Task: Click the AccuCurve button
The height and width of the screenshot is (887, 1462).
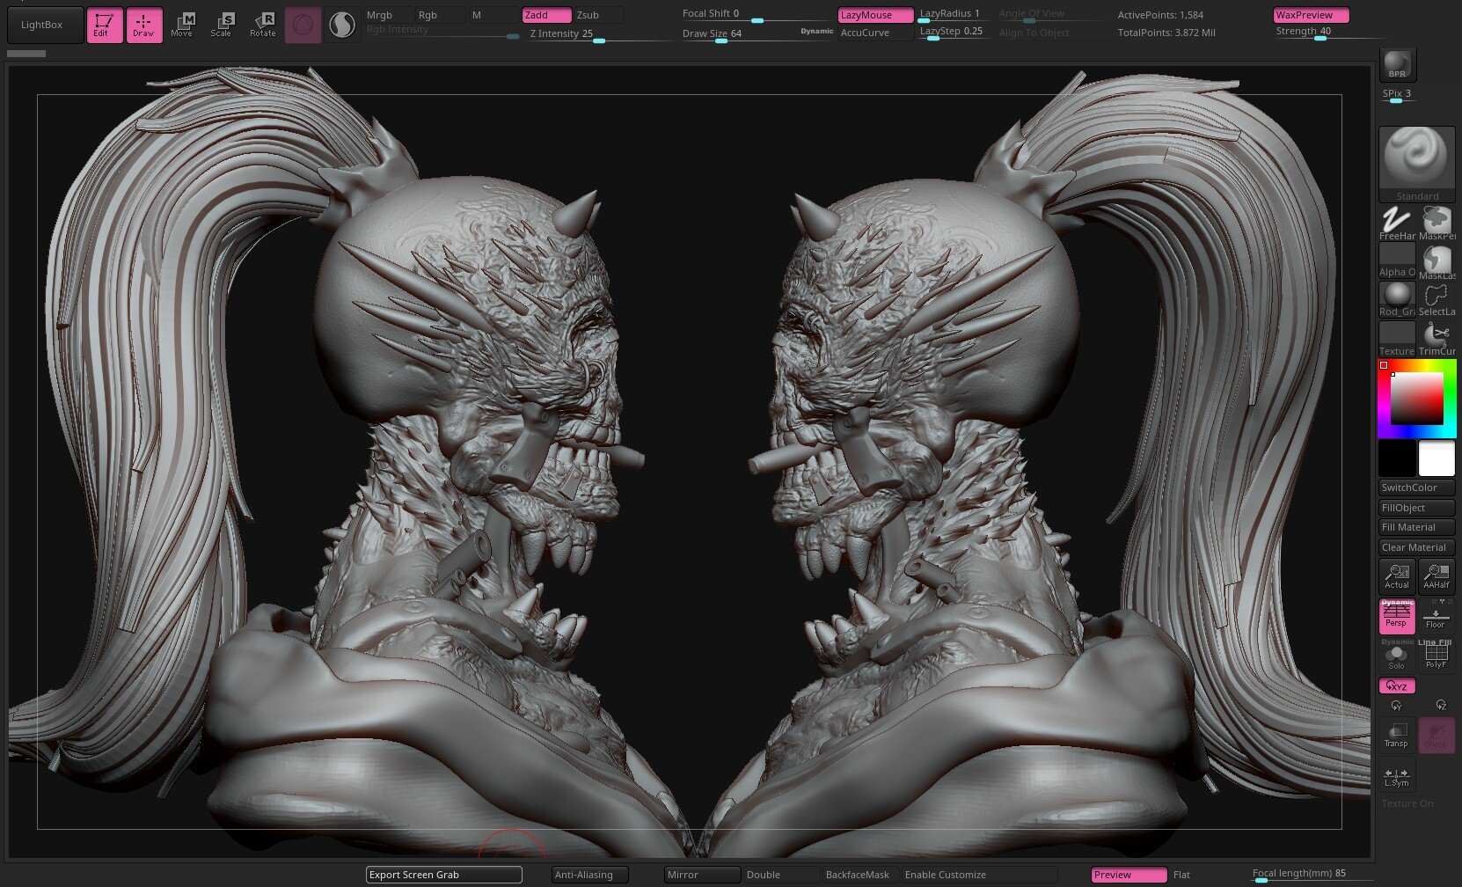Action: pyautogui.click(x=875, y=33)
